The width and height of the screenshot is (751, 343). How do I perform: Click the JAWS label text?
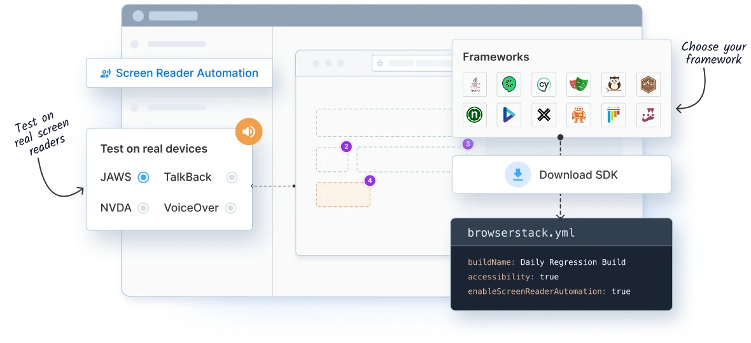[115, 178]
